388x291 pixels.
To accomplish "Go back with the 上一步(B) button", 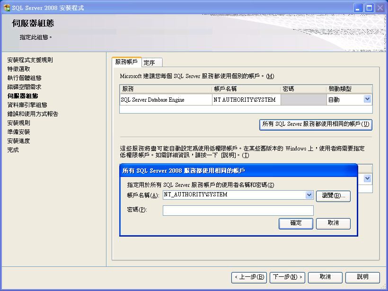I will click(249, 277).
